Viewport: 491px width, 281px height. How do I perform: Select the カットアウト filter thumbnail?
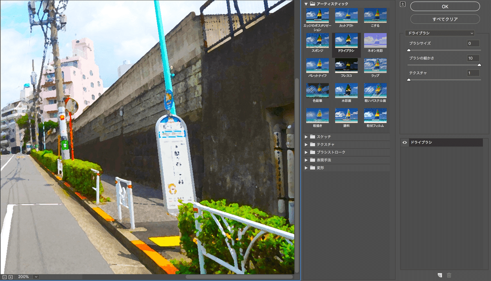tap(346, 16)
